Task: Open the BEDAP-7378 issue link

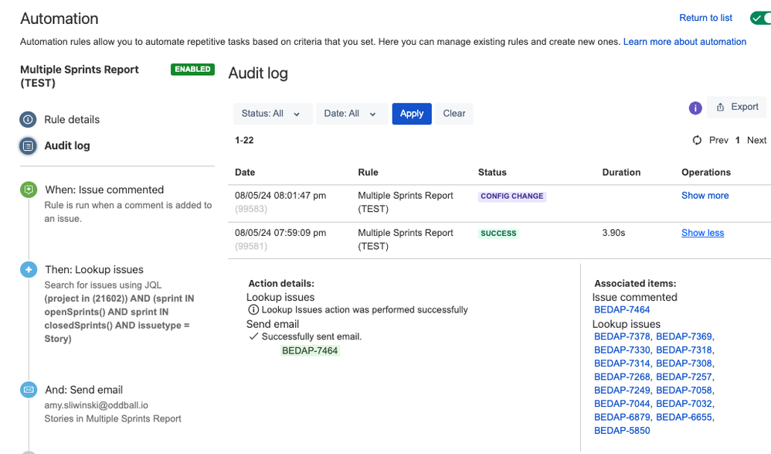Action: (x=623, y=336)
